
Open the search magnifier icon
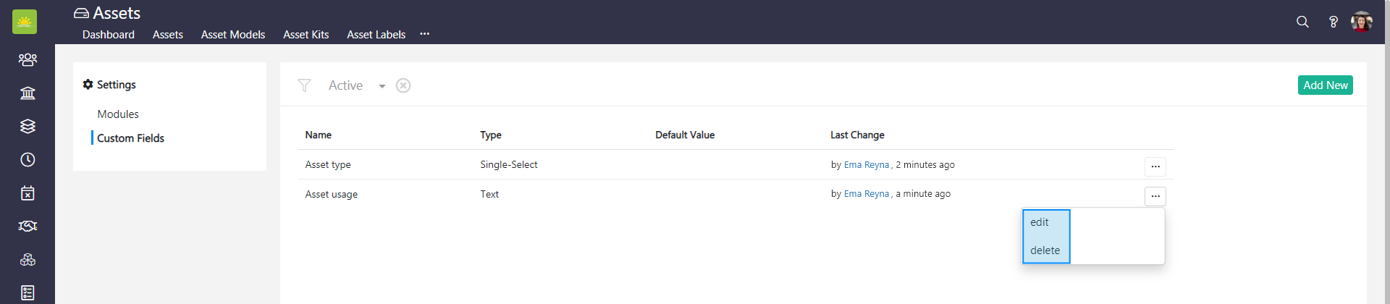(1302, 22)
